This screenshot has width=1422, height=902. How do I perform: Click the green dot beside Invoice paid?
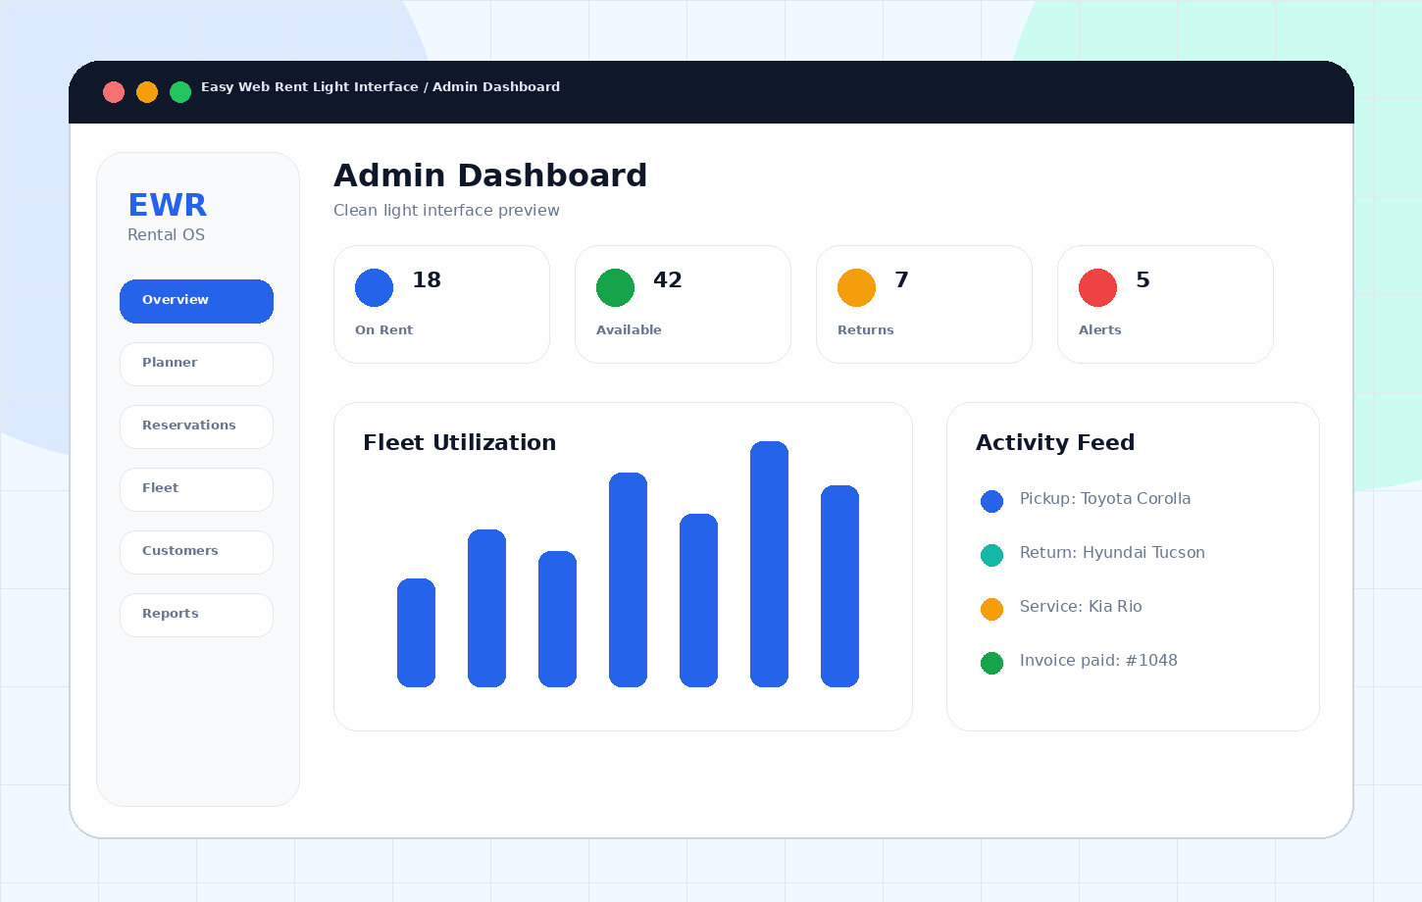[991, 663]
